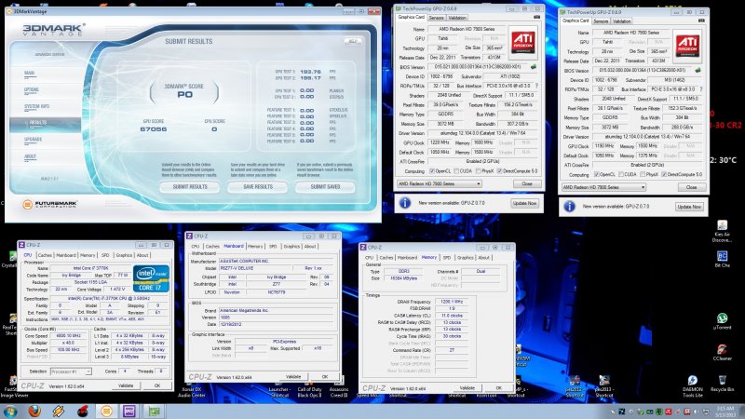This screenshot has height=419, width=745.
Task: Click the Submit Saved button
Action: click(325, 187)
